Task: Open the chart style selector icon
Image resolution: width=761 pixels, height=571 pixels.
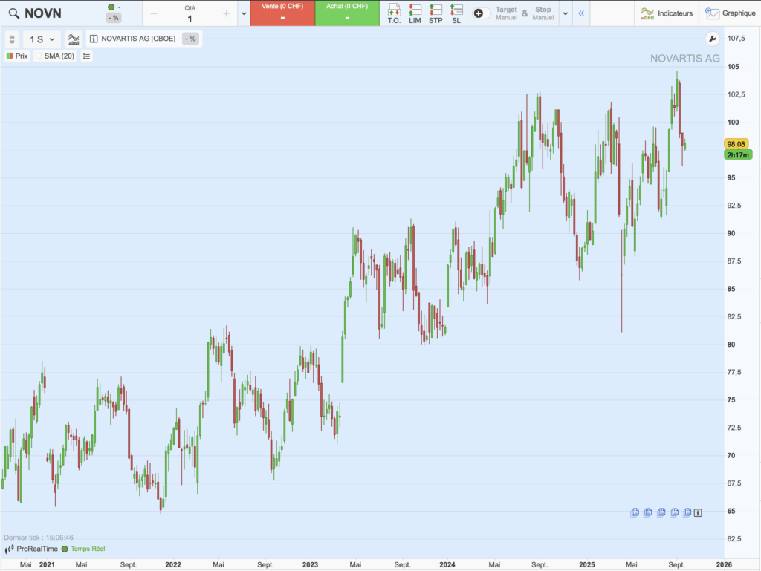Action: tap(74, 39)
